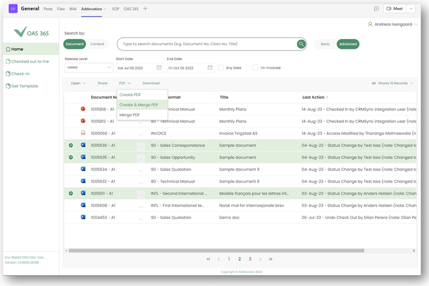Add a new tab with plus icon
Viewport: 429px width, 286px height.
tap(145, 9)
